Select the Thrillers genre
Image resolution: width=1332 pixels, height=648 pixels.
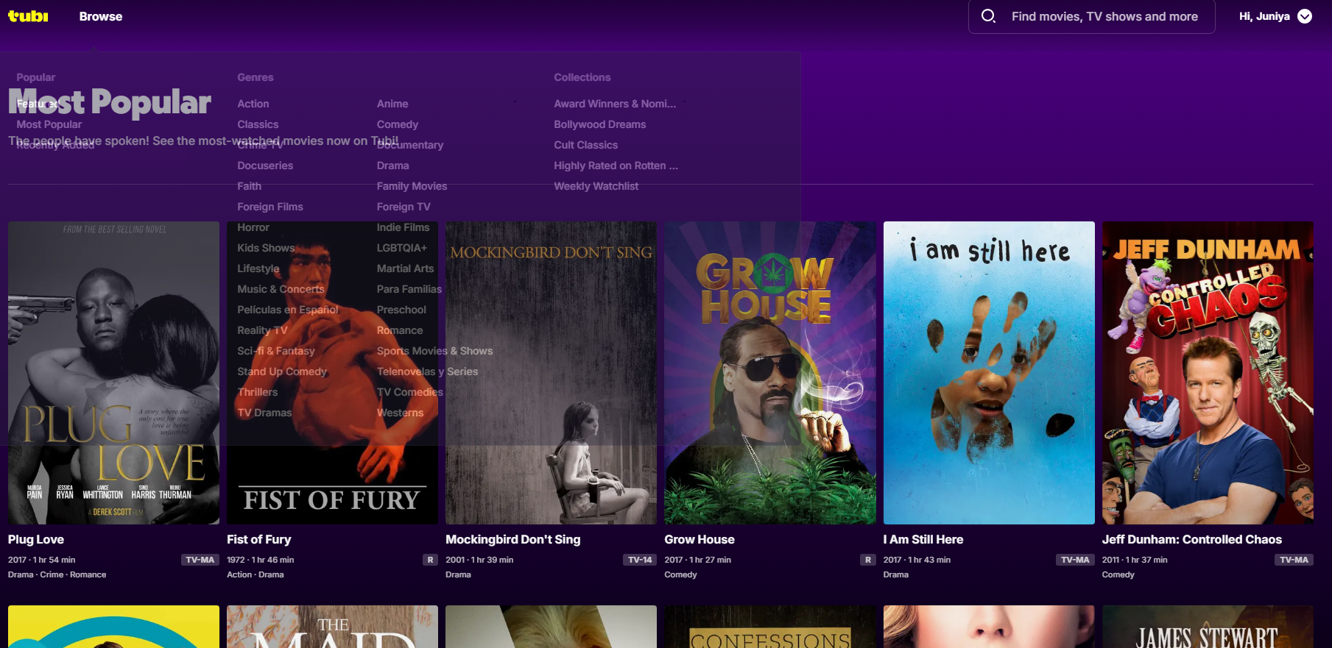click(258, 392)
